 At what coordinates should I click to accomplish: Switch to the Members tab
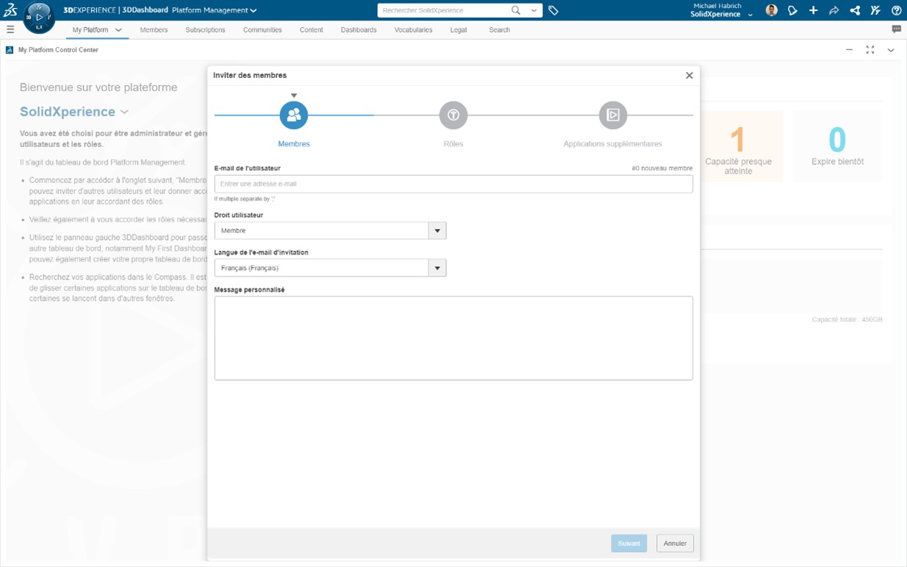coord(154,30)
